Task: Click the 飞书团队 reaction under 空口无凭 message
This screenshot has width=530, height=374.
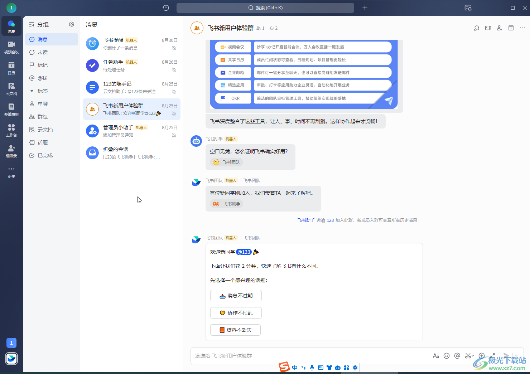Action: click(x=226, y=162)
